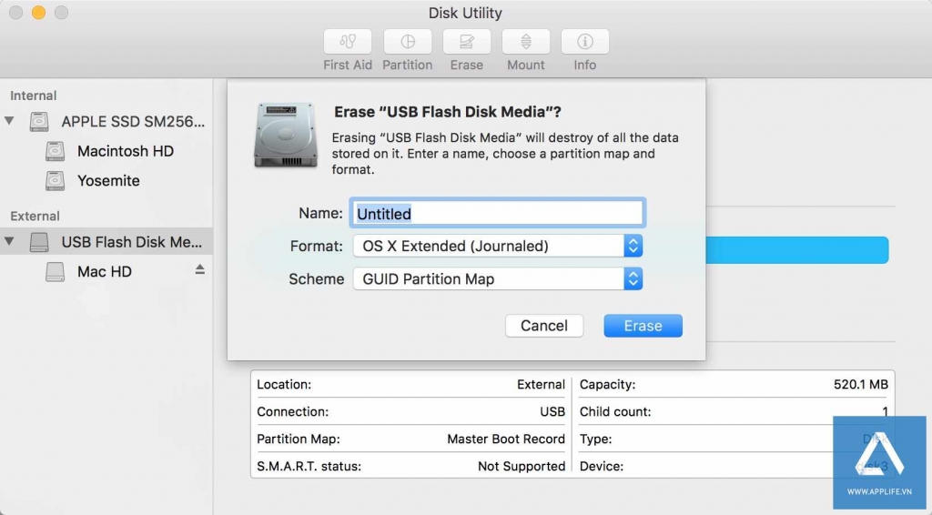Viewport: 932px width, 515px height.
Task: Select USB Flash Disk Me... row
Action: pyautogui.click(x=106, y=242)
